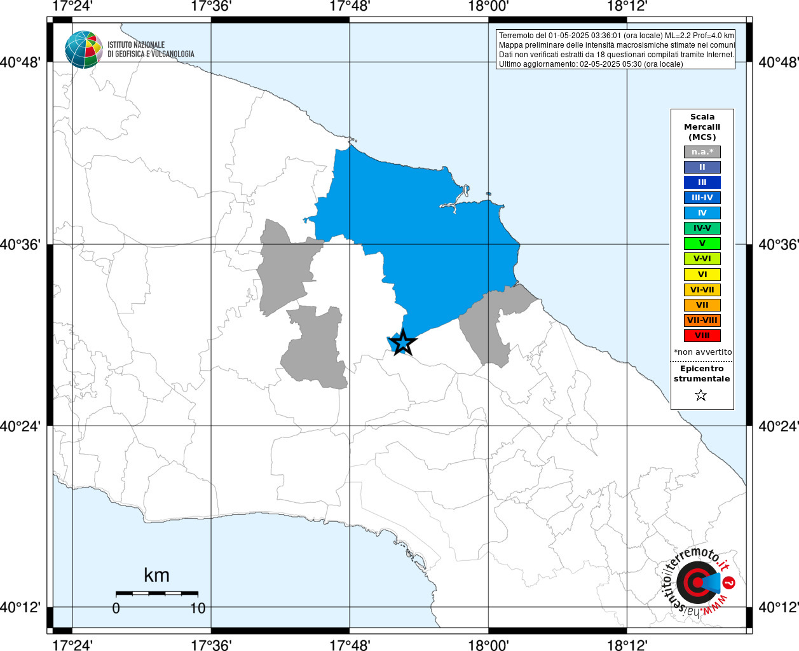Click the "*non avvertito" legend note

point(702,352)
